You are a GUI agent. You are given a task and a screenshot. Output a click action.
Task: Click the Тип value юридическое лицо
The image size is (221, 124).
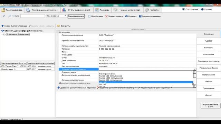pos(108,63)
